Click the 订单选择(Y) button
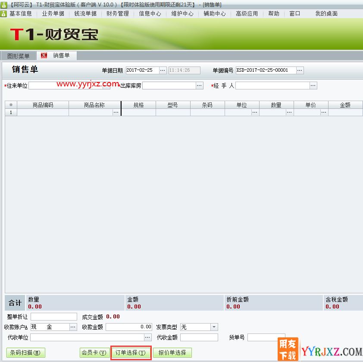363x362 pixels. click(131, 353)
